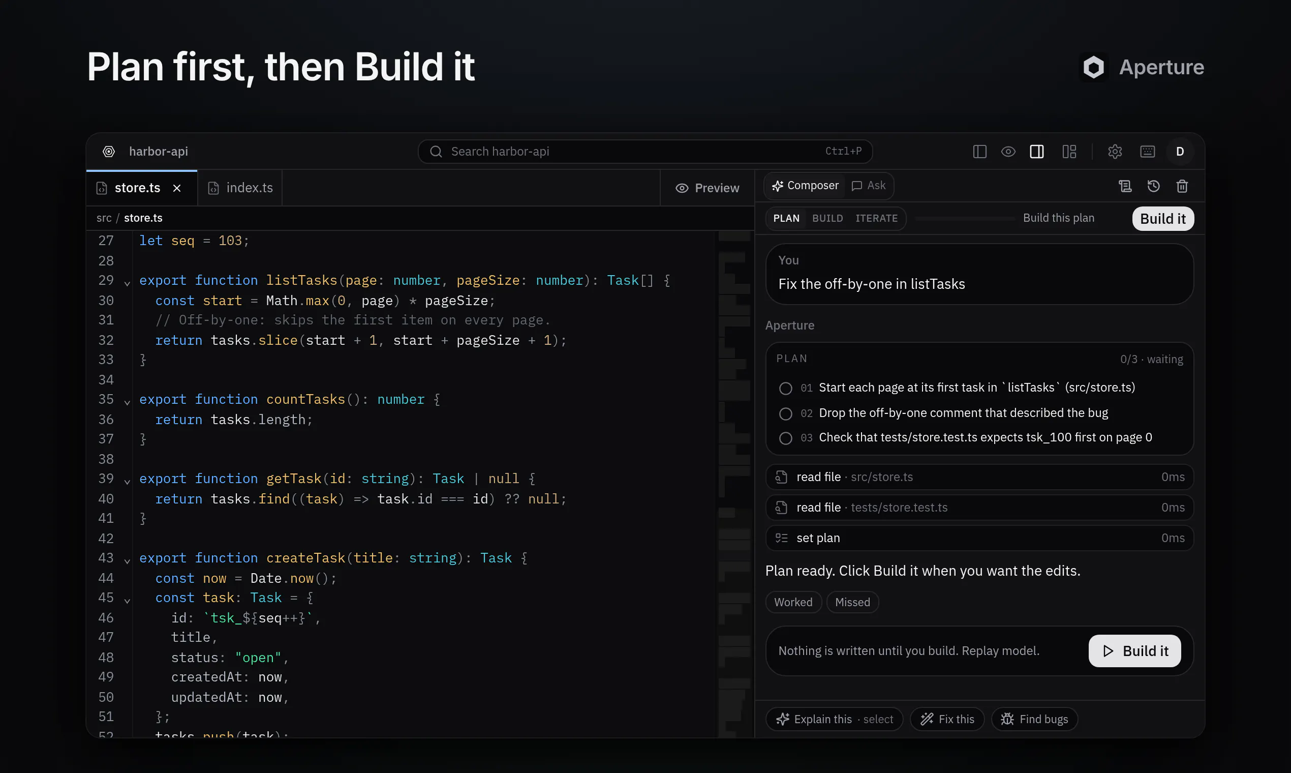Click the checklist icon on set plan row
Viewport: 1291px width, 773px height.
pos(781,538)
